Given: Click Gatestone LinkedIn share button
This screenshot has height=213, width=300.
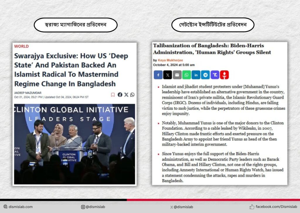Looking at the screenshot, I should click(x=196, y=75).
